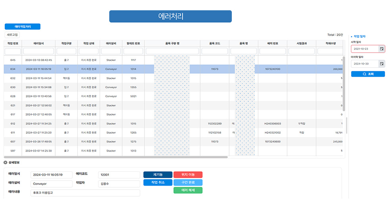Open the 시작 일자 calendar picker icon
The width and height of the screenshot is (389, 207).
point(381,49)
